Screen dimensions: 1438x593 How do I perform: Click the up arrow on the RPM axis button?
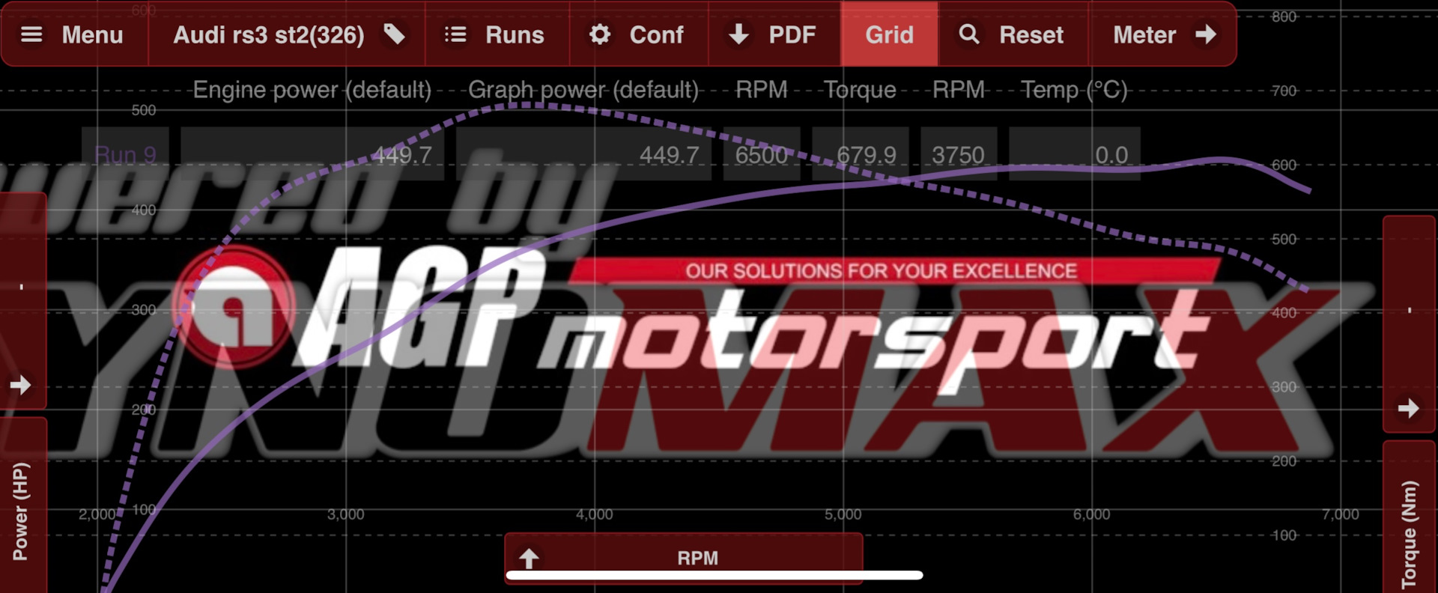coord(529,559)
